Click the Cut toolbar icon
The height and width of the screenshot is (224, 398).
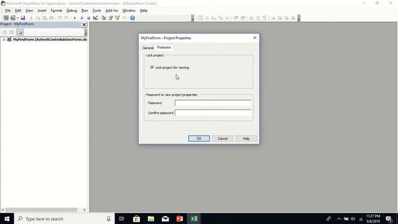click(x=31, y=18)
